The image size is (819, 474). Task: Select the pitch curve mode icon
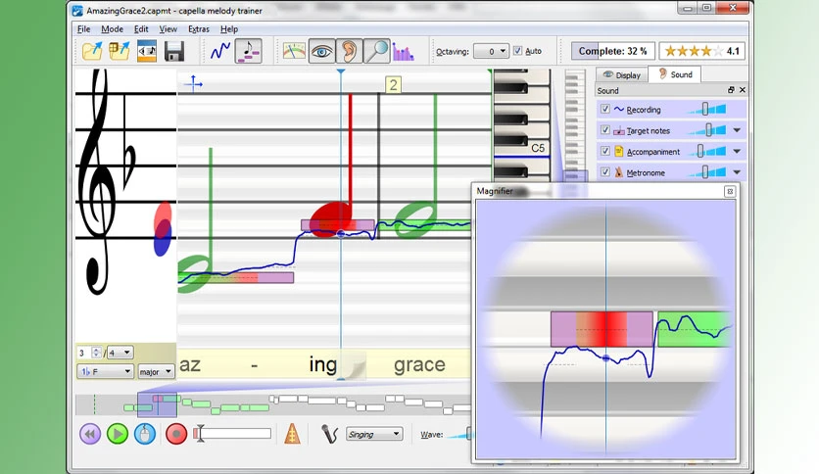220,51
